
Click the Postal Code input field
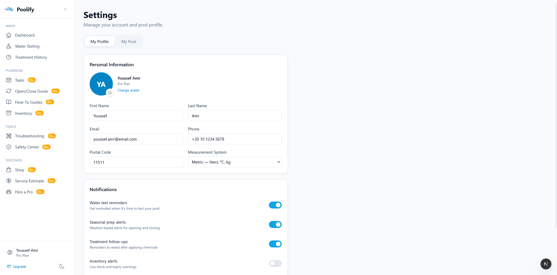coord(136,162)
